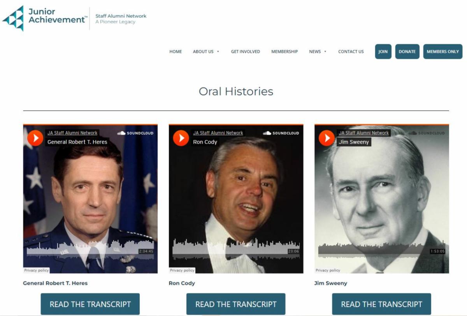The image size is (467, 316).
Task: Expand the About Us dropdown
Action: pos(206,51)
